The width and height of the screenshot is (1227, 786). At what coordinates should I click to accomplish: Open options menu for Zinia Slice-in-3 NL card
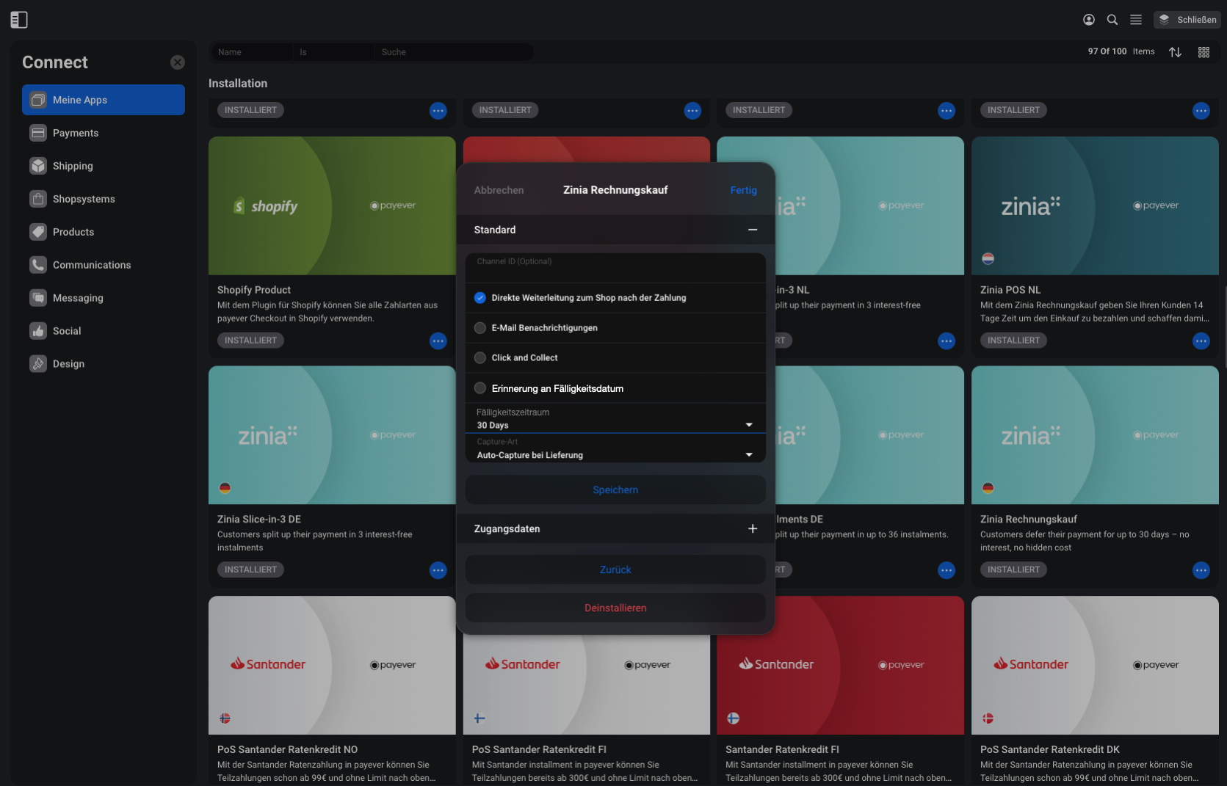947,341
